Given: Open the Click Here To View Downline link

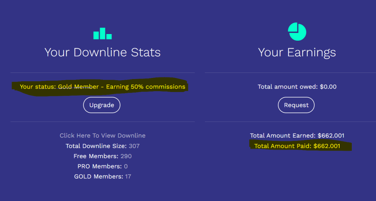Looking at the screenshot, I should pyautogui.click(x=102, y=135).
